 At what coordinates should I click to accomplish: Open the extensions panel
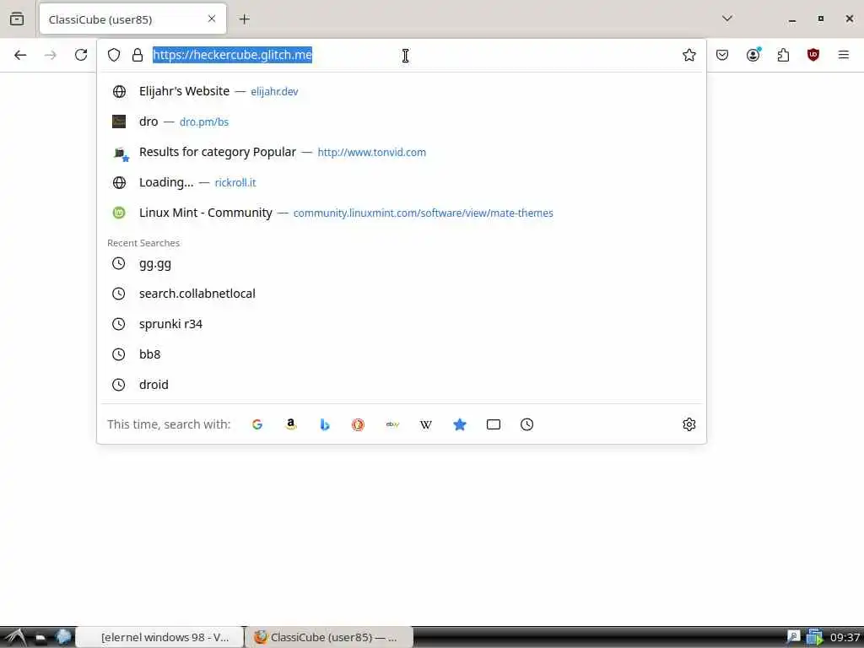783,55
